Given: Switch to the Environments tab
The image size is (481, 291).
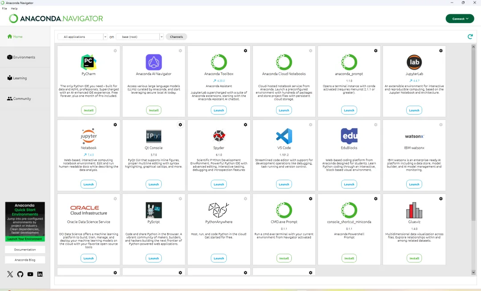Looking at the screenshot, I should (x=25, y=57).
